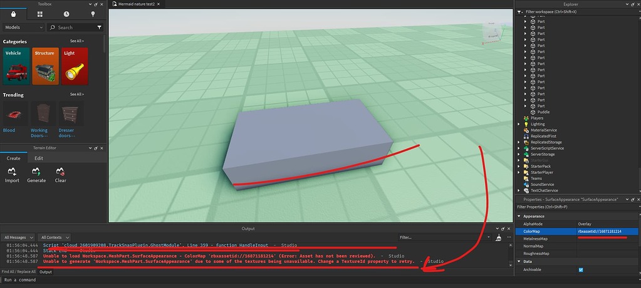Open the Models category dropdown in Toolbox

(x=24, y=28)
